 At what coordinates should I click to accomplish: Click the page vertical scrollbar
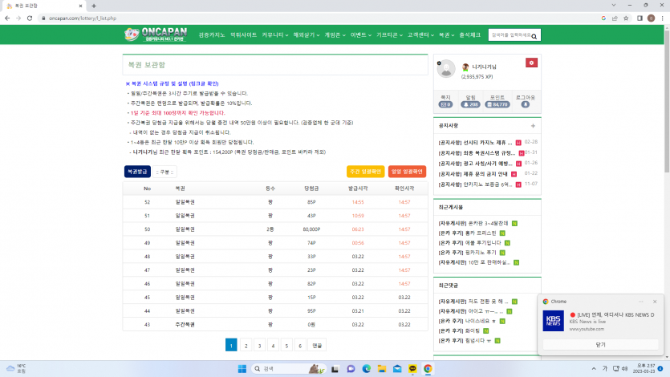coord(667,101)
